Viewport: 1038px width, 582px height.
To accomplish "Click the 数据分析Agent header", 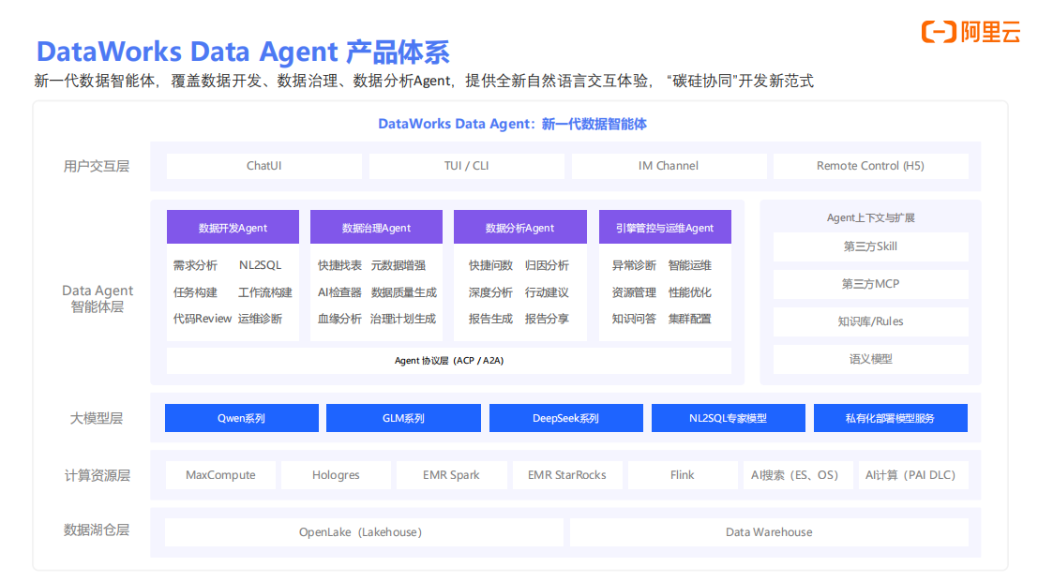I will (x=520, y=228).
